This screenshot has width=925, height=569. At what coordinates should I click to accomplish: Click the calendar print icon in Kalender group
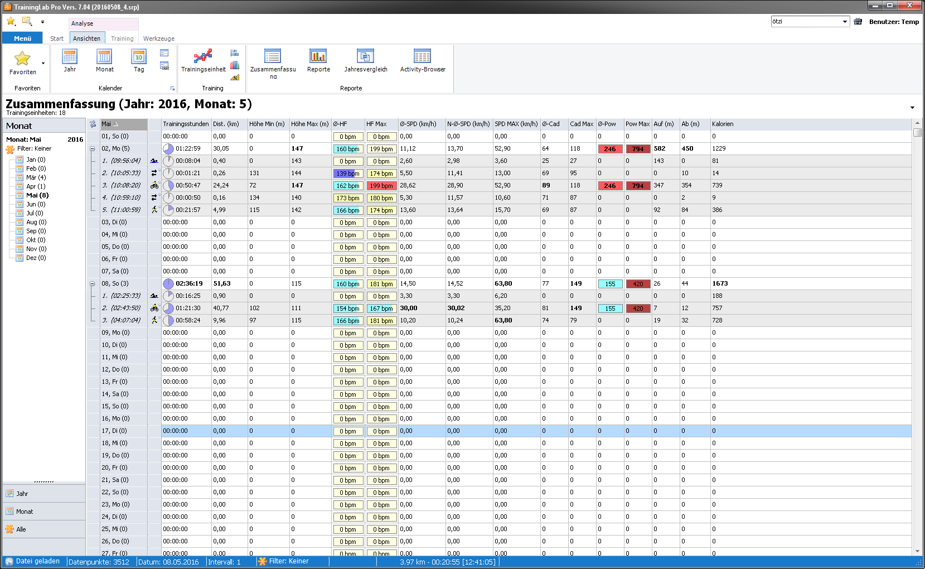tap(164, 66)
